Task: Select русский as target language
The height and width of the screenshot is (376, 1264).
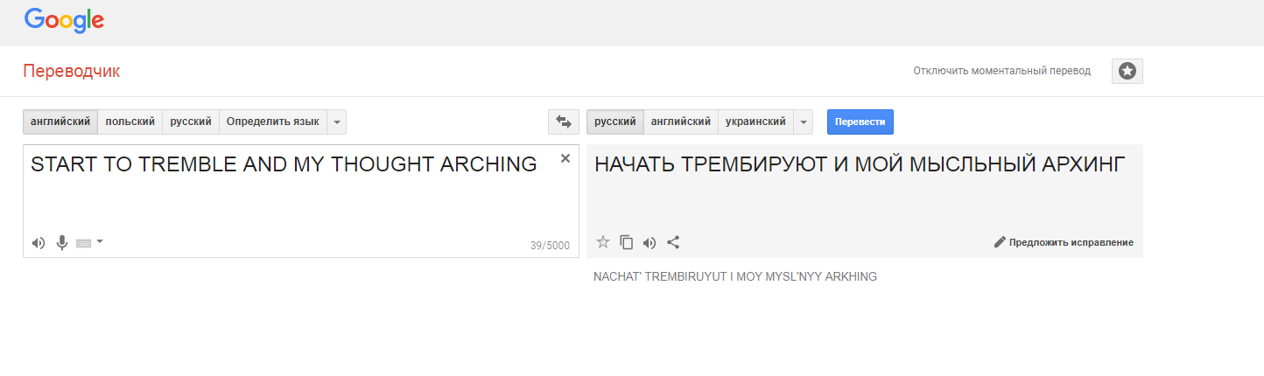Action: [615, 122]
